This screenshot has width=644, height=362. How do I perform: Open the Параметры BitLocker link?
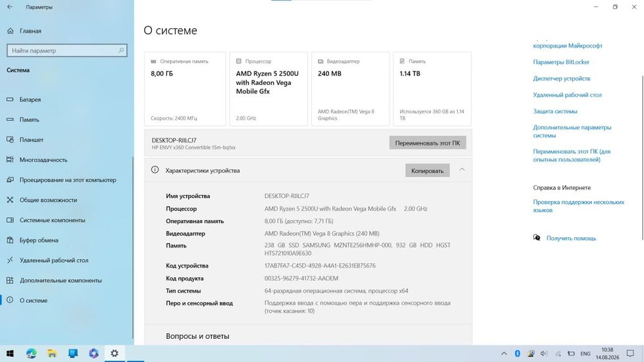pyautogui.click(x=561, y=62)
